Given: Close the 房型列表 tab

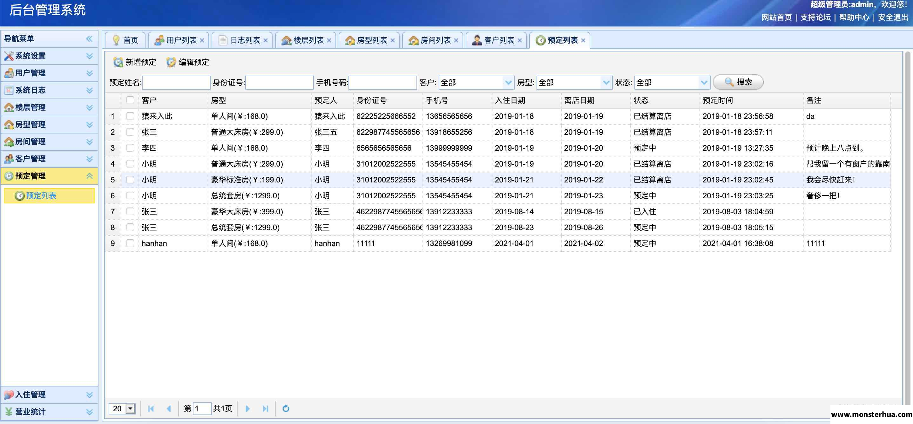Looking at the screenshot, I should tap(392, 40).
